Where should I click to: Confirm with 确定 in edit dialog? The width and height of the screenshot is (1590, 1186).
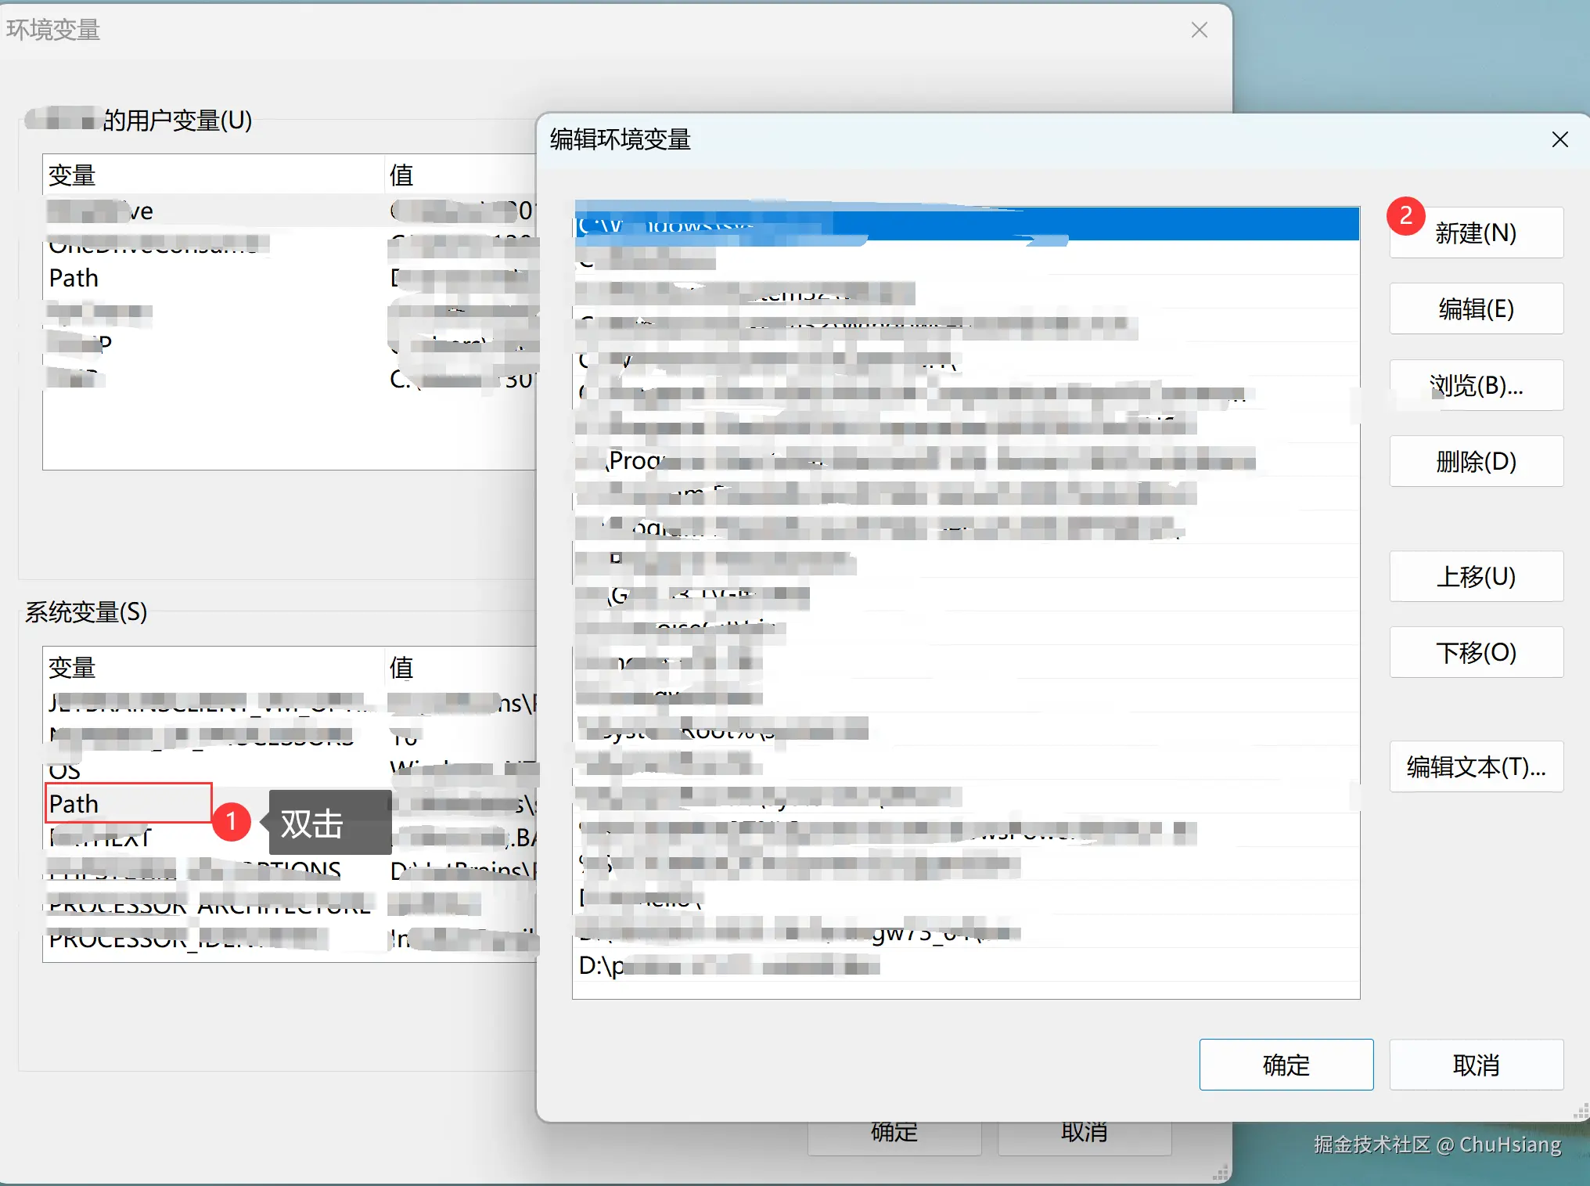(1286, 1065)
